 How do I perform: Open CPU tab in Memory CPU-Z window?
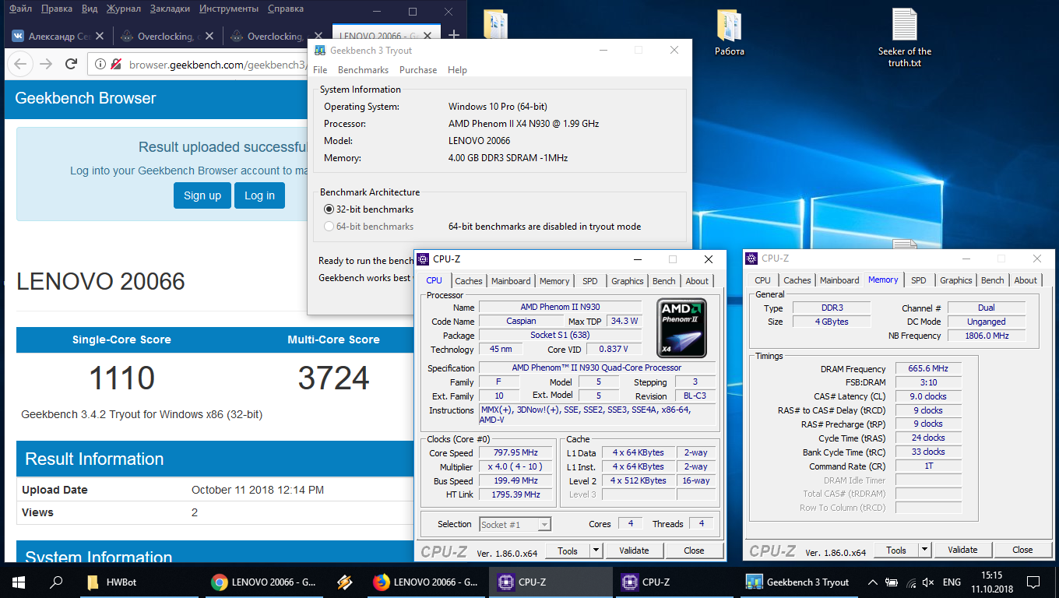pos(762,280)
